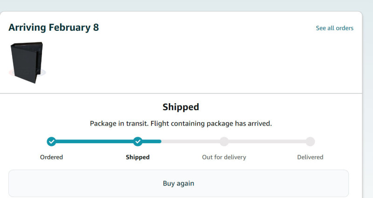Click the teal progress bar end past Shipped
This screenshot has height=198, width=373.
pos(153,141)
